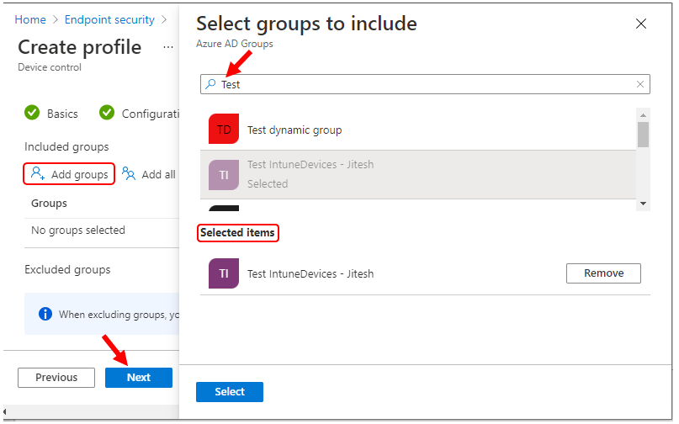Click the Groups column header

(49, 203)
